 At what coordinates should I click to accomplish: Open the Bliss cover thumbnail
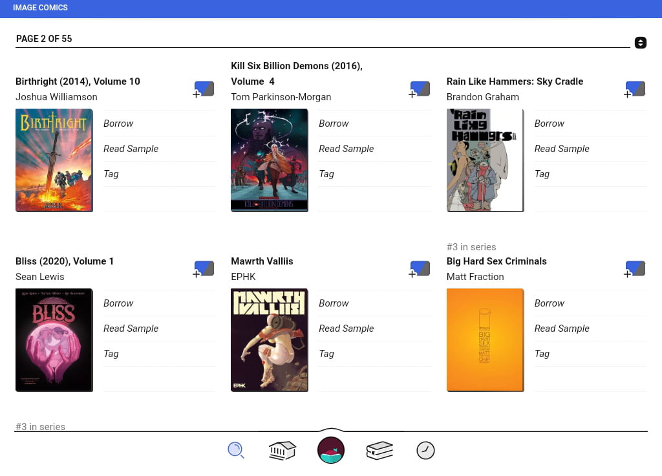click(x=54, y=340)
